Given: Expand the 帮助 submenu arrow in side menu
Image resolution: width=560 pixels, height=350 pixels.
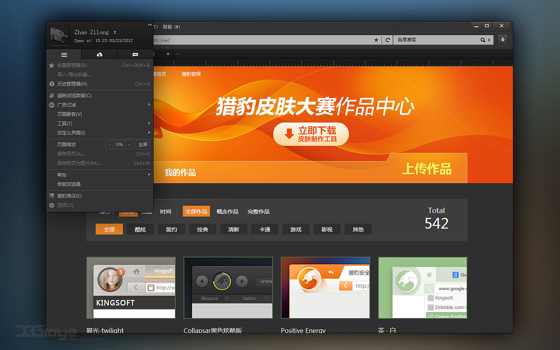Looking at the screenshot, I should coord(149,175).
